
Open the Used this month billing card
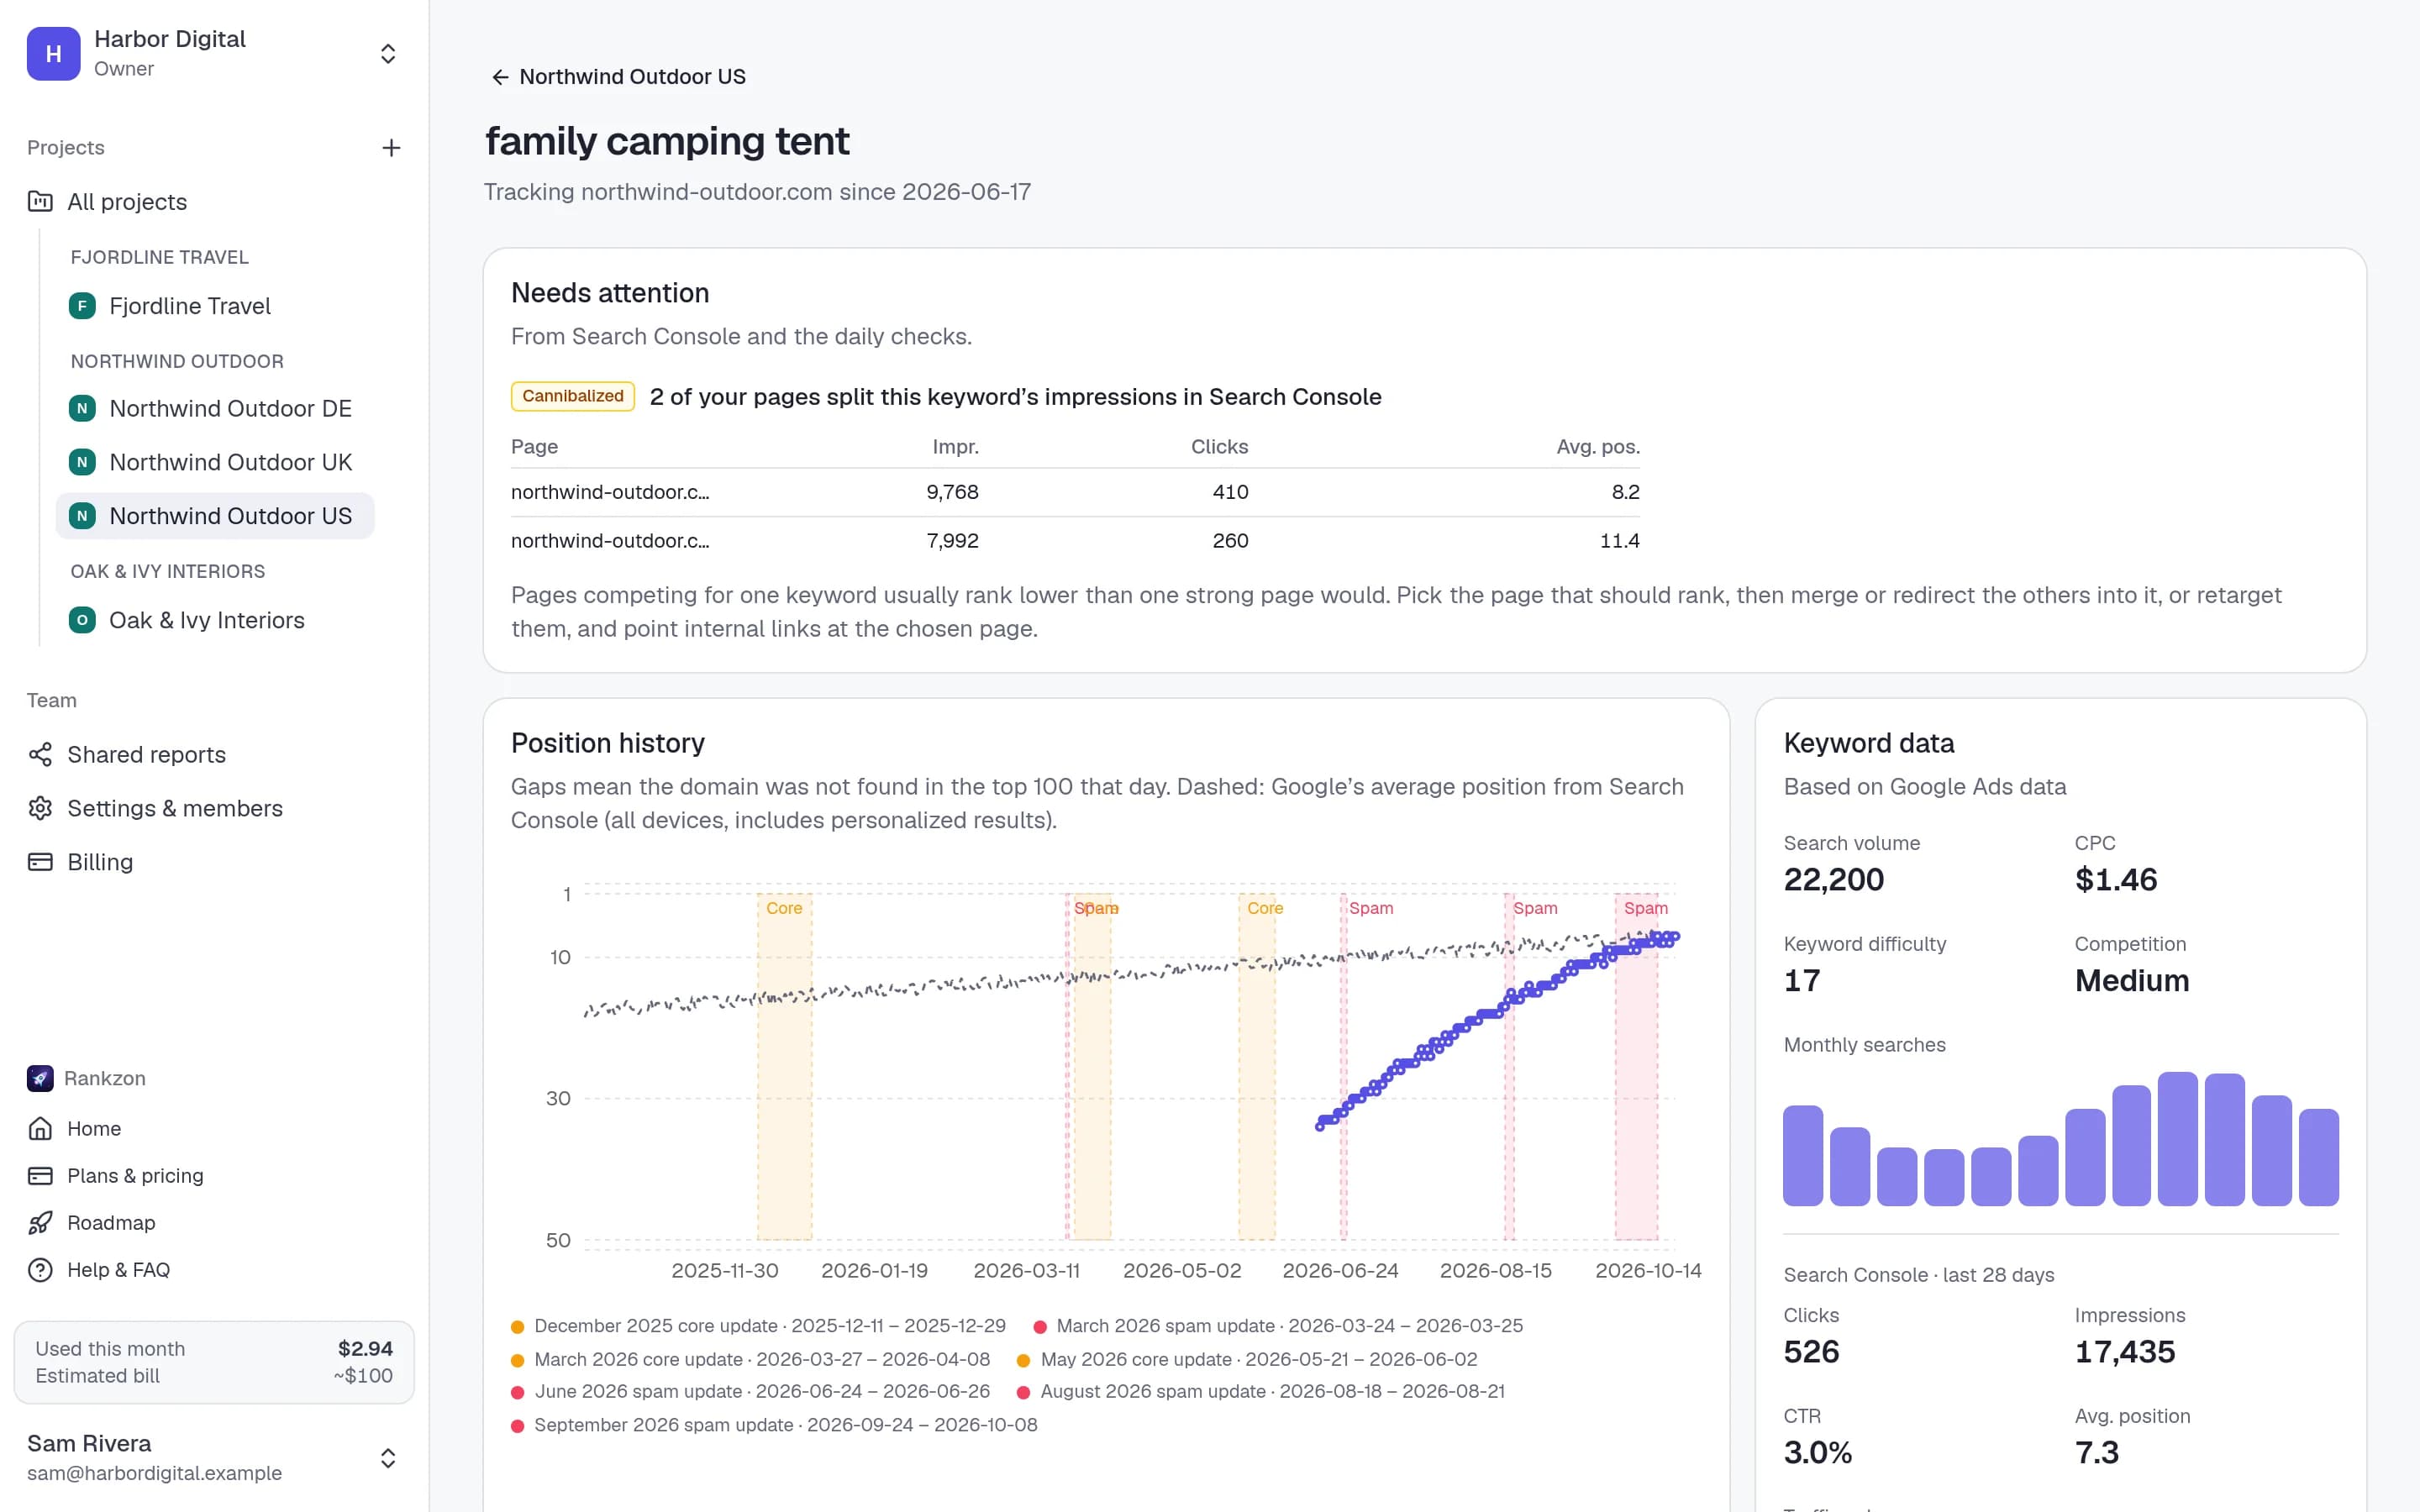tap(214, 1362)
